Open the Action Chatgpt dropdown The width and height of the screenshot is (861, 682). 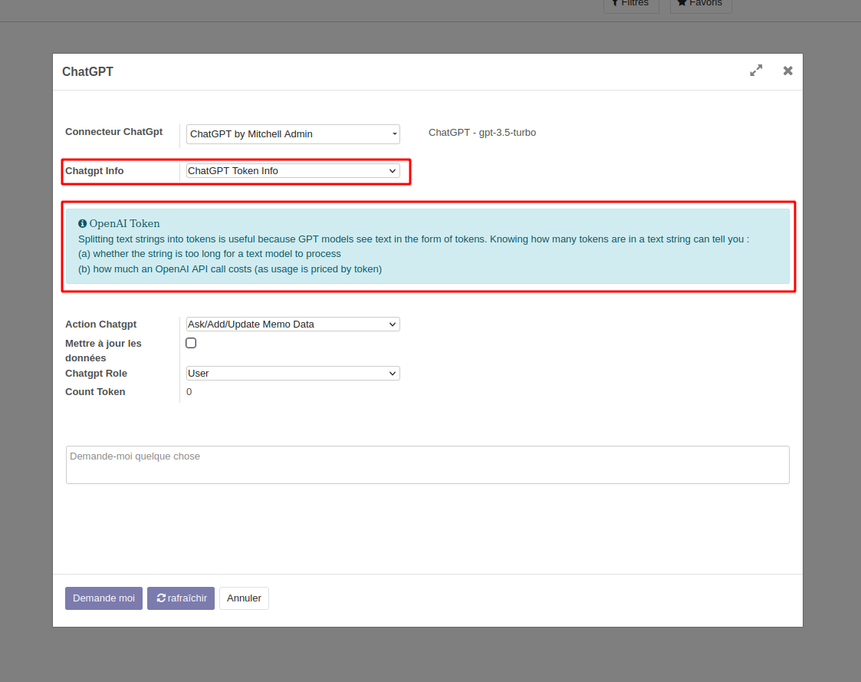click(x=293, y=325)
